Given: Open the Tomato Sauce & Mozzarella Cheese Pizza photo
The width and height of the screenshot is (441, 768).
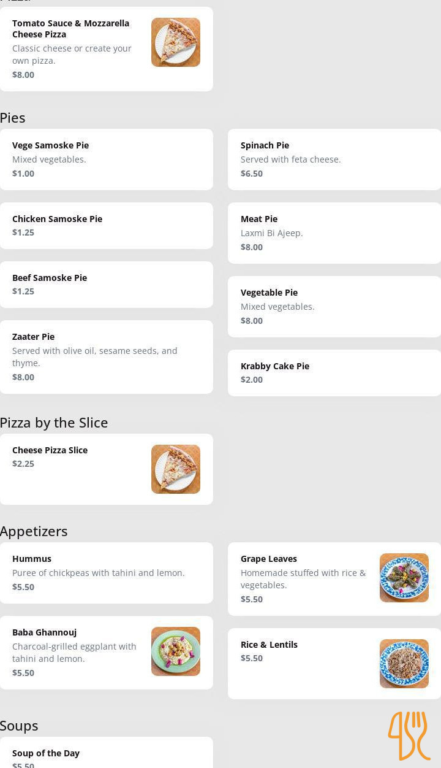Looking at the screenshot, I should [176, 42].
